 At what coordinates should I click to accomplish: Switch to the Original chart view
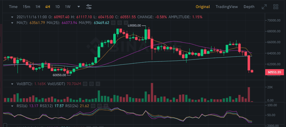pyautogui.click(x=203, y=7)
